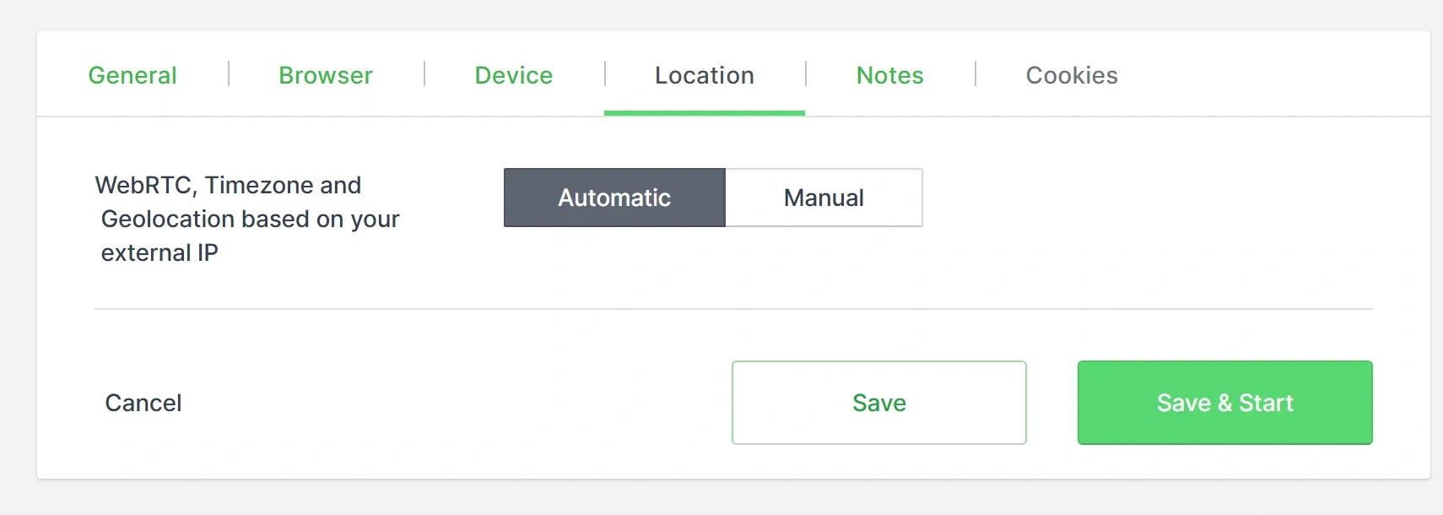Dismiss the dialog with Cancel
Screen dimensions: 1443x515
tap(143, 403)
